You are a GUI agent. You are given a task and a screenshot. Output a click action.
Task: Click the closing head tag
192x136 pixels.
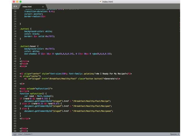pos(24,64)
